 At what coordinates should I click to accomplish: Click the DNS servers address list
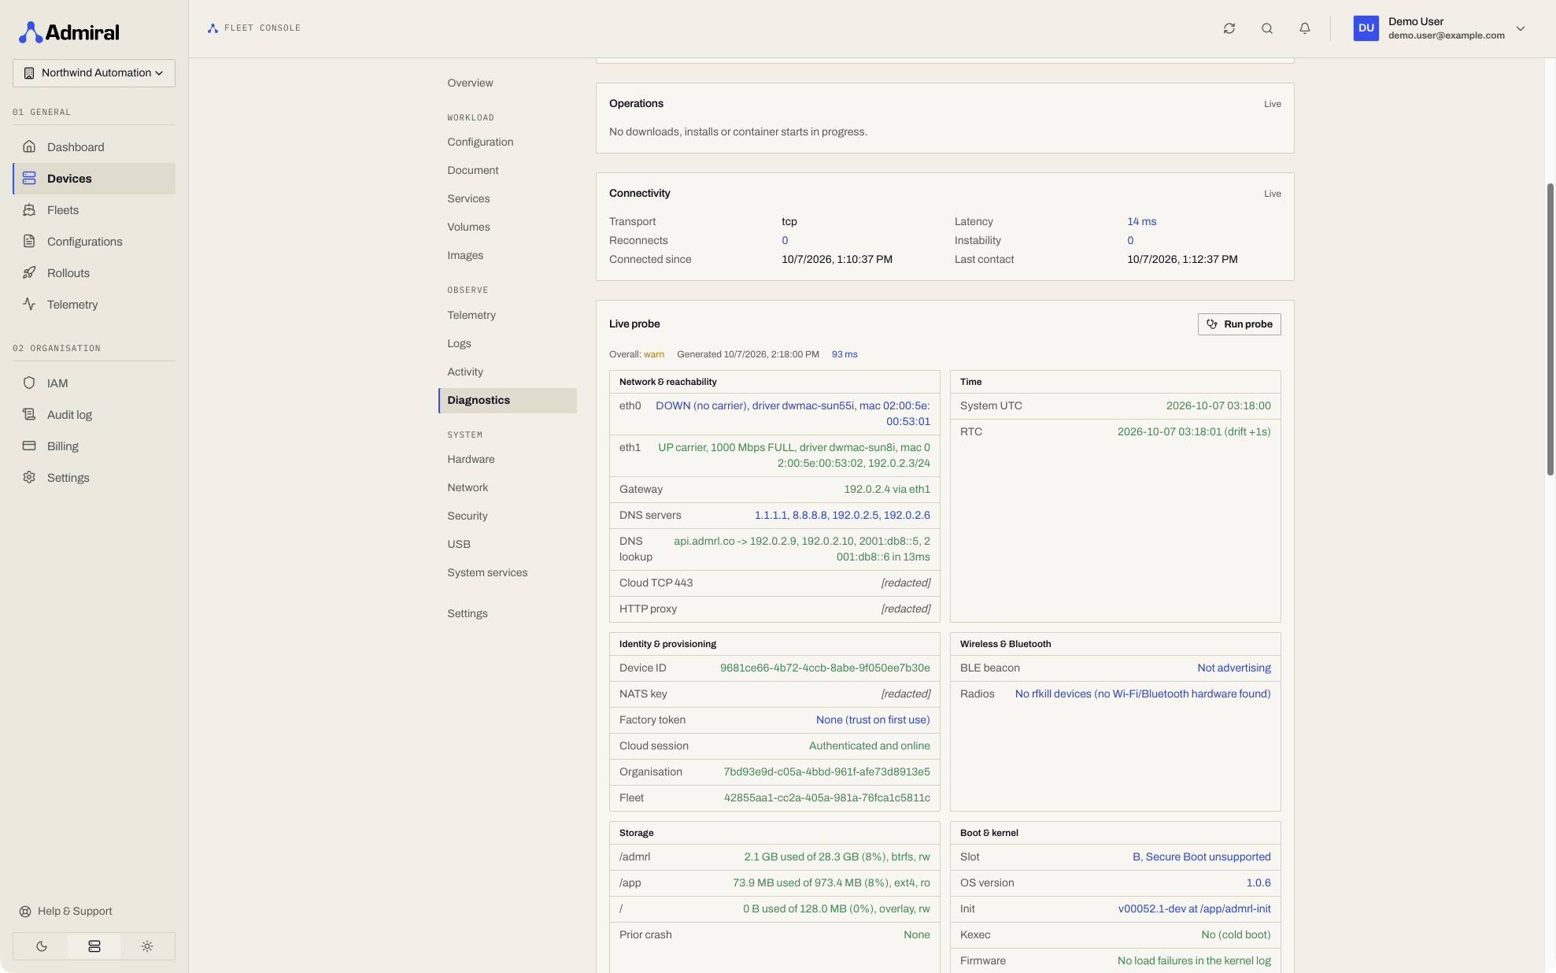coord(842,516)
